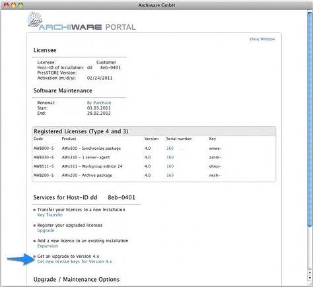Click the vertical scrollbar thumb
Viewport: 313px width, 287px height.
(x=310, y=119)
